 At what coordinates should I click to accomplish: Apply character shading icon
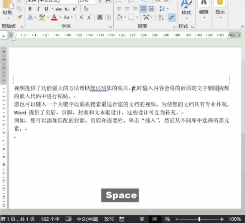pyautogui.click(x=100, y=17)
